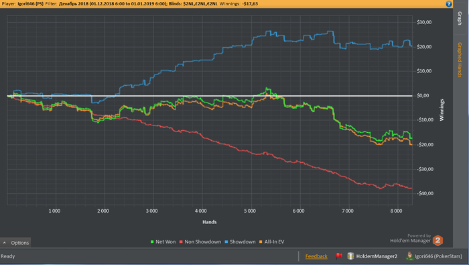
Task: Click the orange All-In EV color swatch
Action: tap(261, 242)
